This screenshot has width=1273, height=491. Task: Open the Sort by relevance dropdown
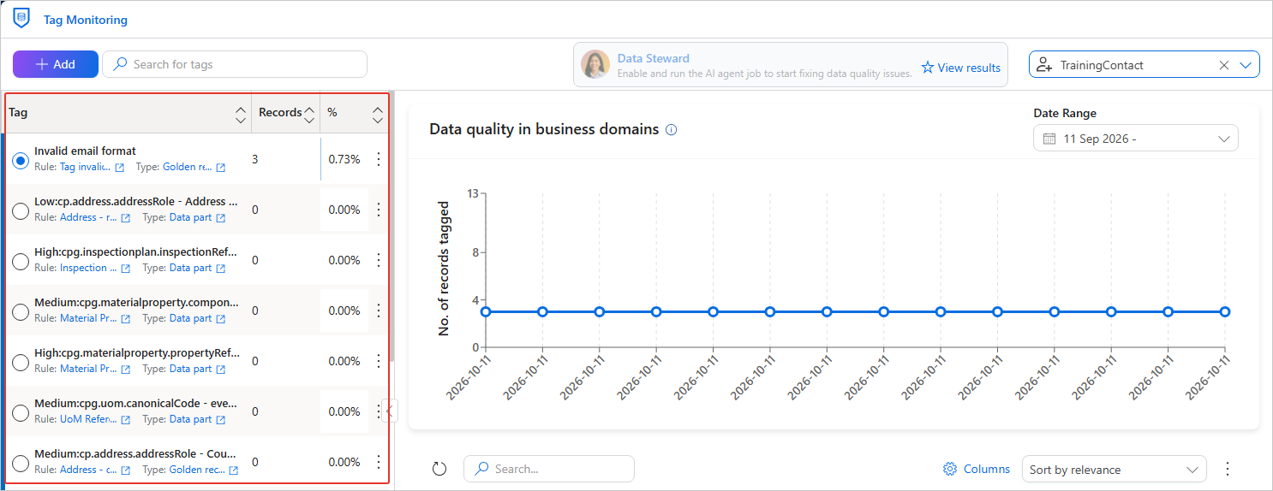coord(1114,469)
